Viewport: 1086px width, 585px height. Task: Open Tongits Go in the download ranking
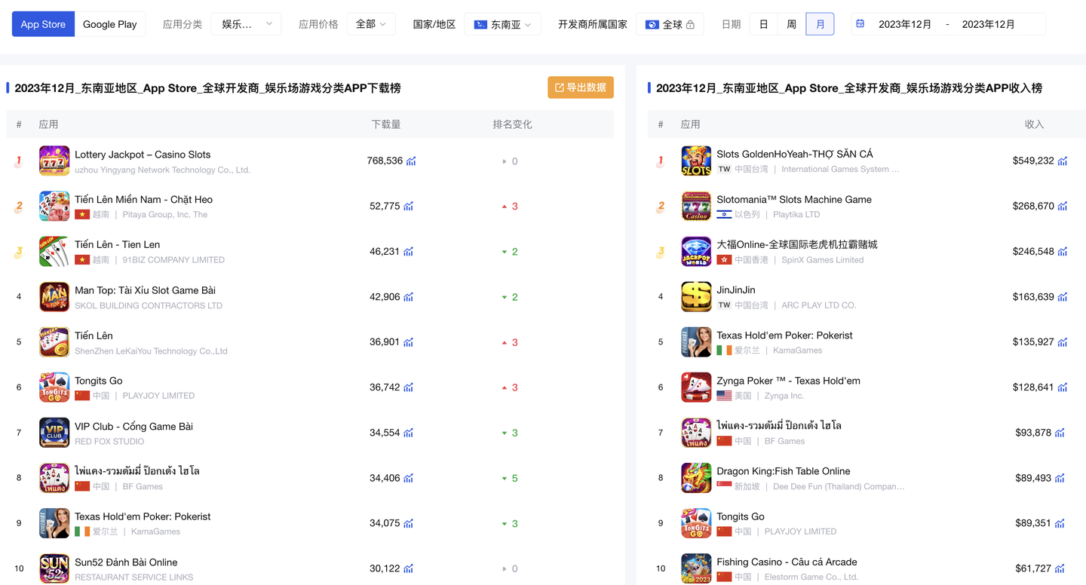pos(98,381)
